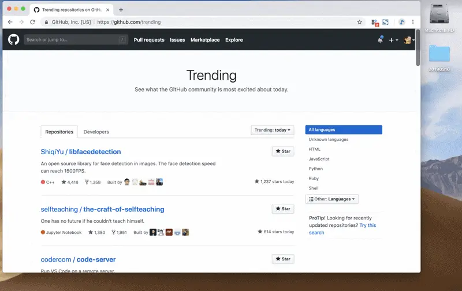
Task: Click the browser forward arrow
Action: [21, 22]
